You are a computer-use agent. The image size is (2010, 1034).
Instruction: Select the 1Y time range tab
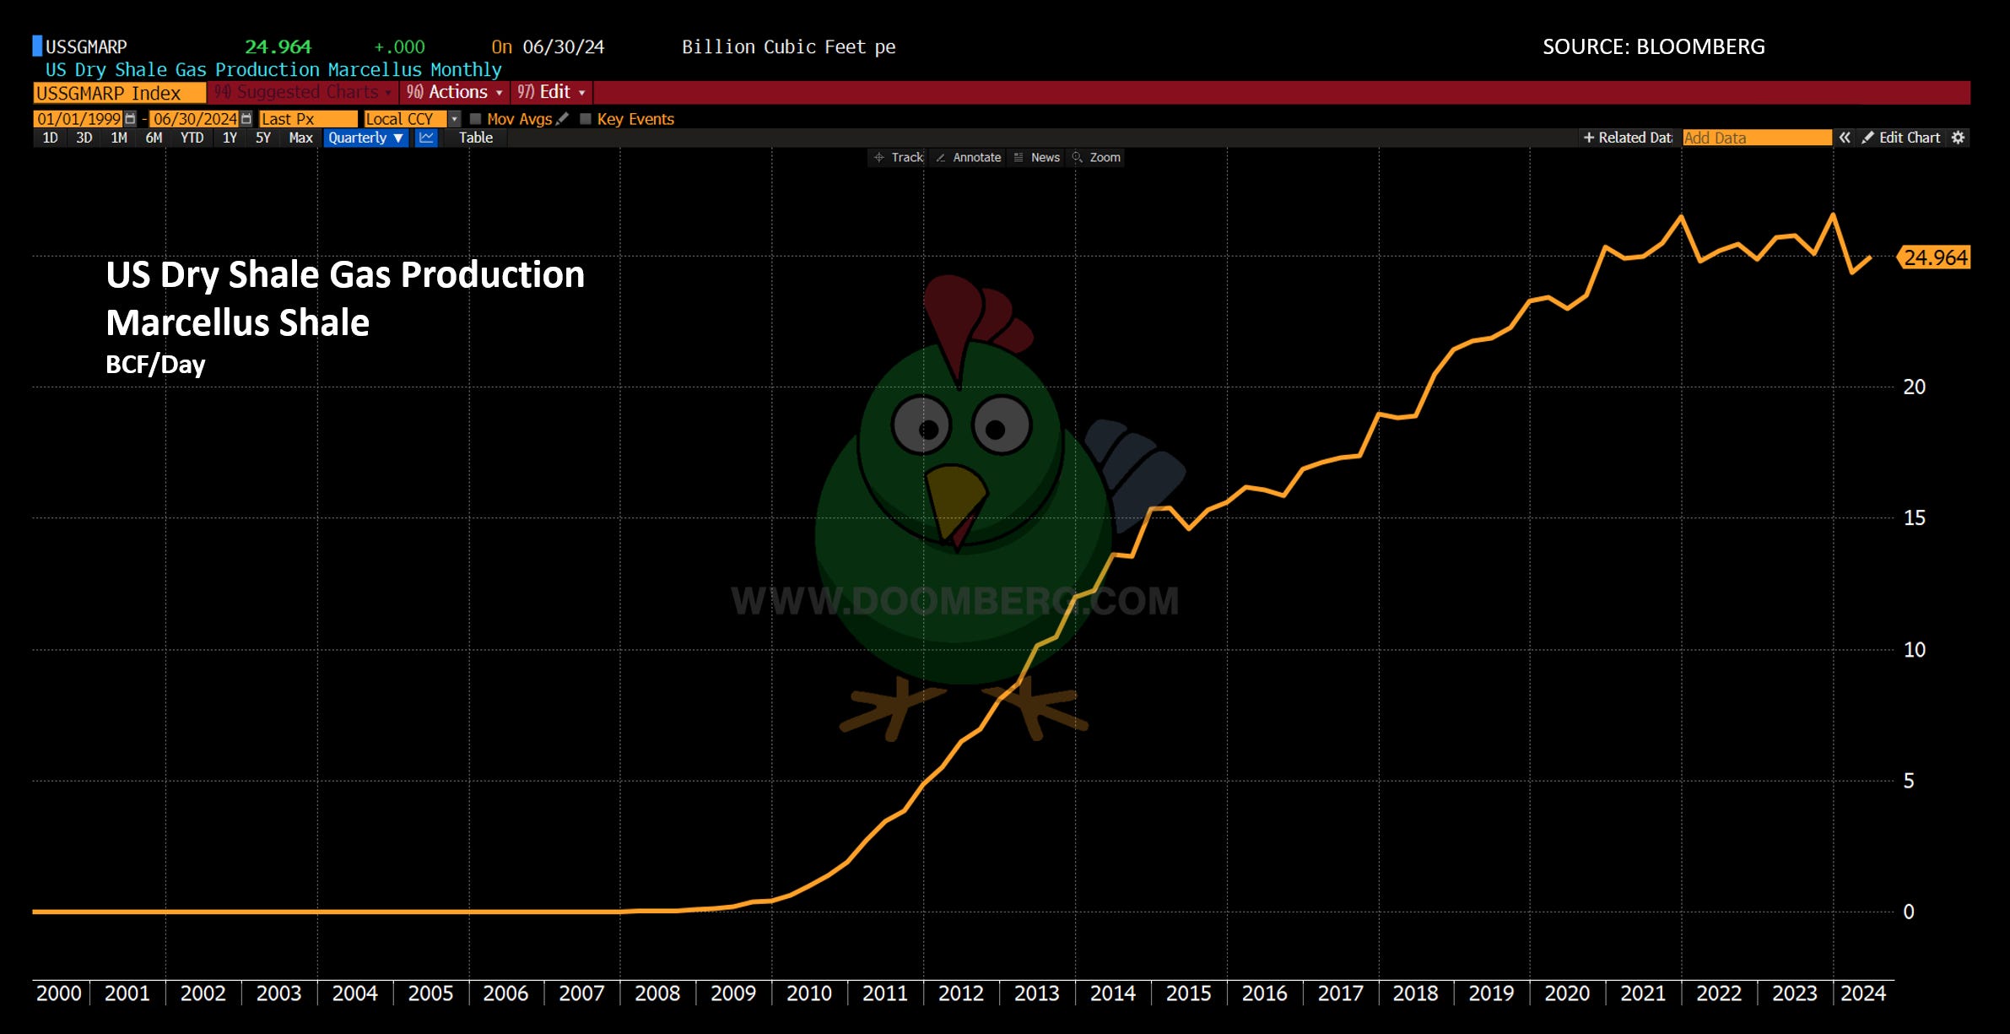[230, 138]
